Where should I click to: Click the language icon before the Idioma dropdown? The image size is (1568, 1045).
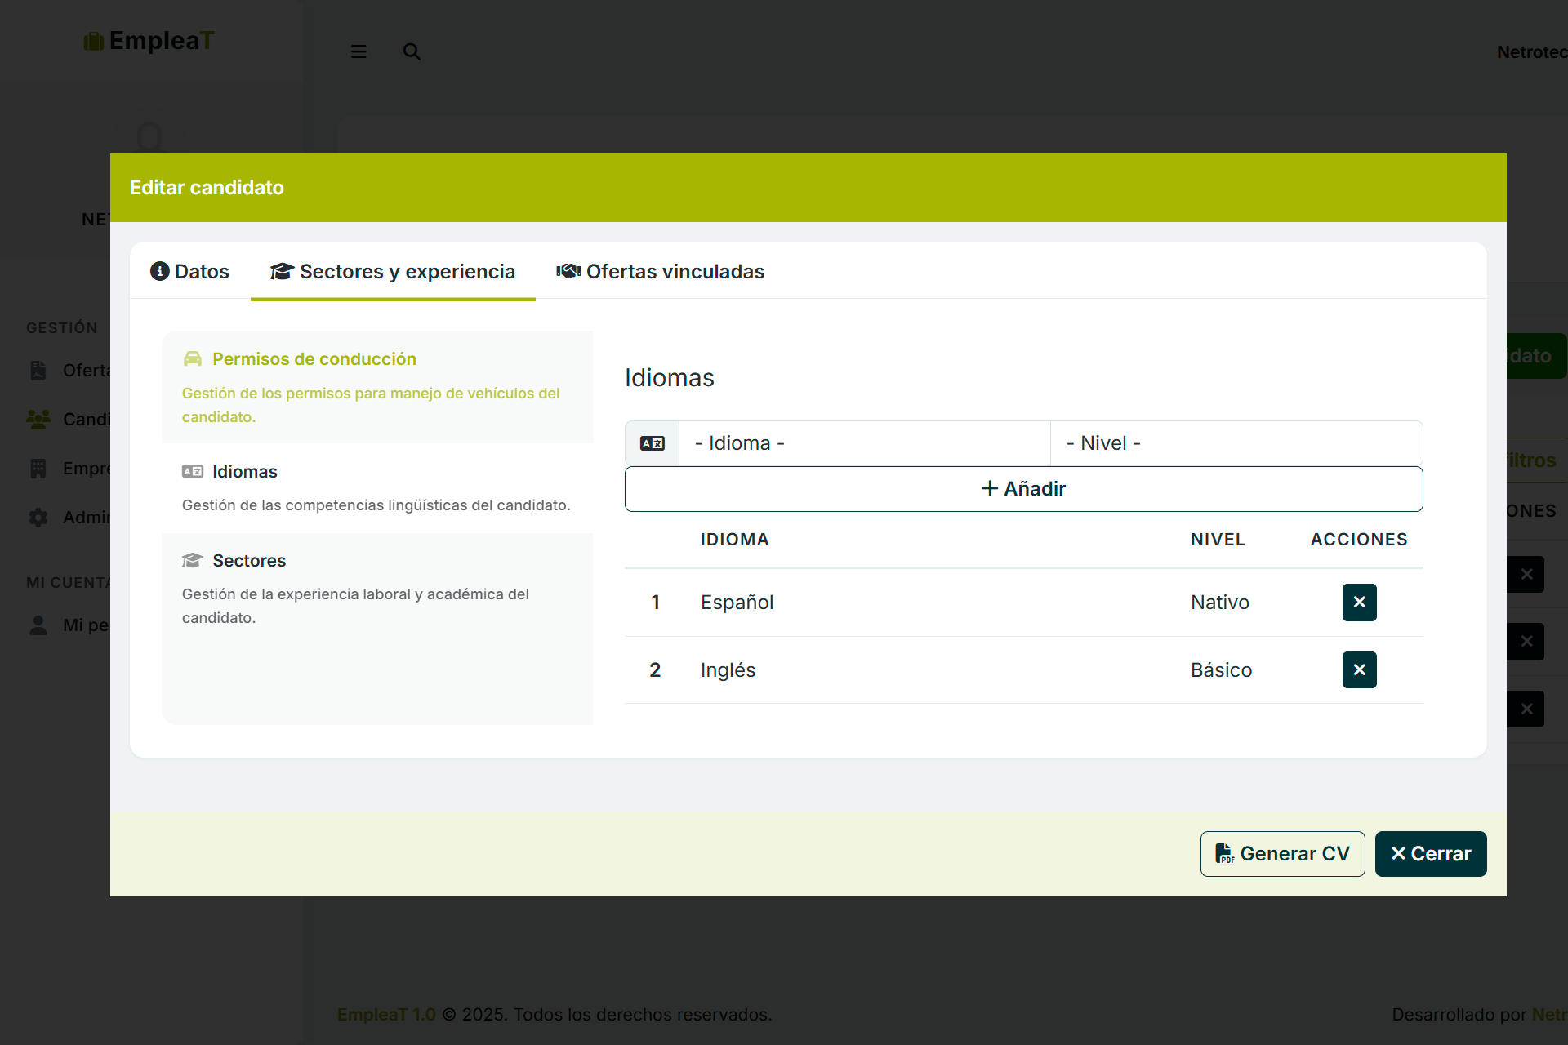[x=653, y=443]
